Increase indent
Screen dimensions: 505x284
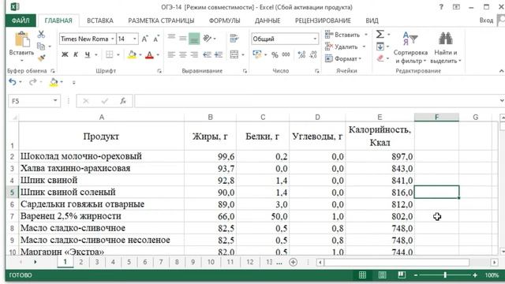219,54
